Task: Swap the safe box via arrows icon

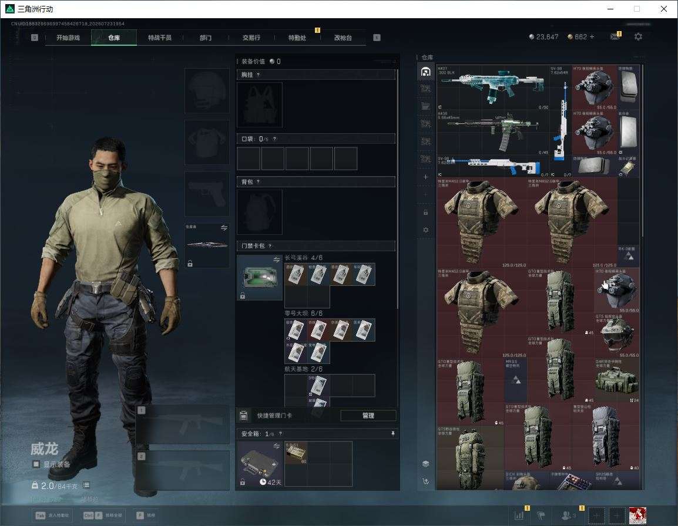Action: coord(277,446)
